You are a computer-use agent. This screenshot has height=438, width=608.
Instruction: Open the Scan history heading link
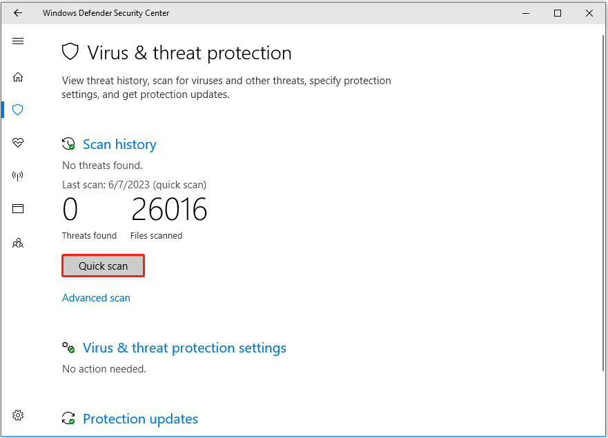[119, 144]
